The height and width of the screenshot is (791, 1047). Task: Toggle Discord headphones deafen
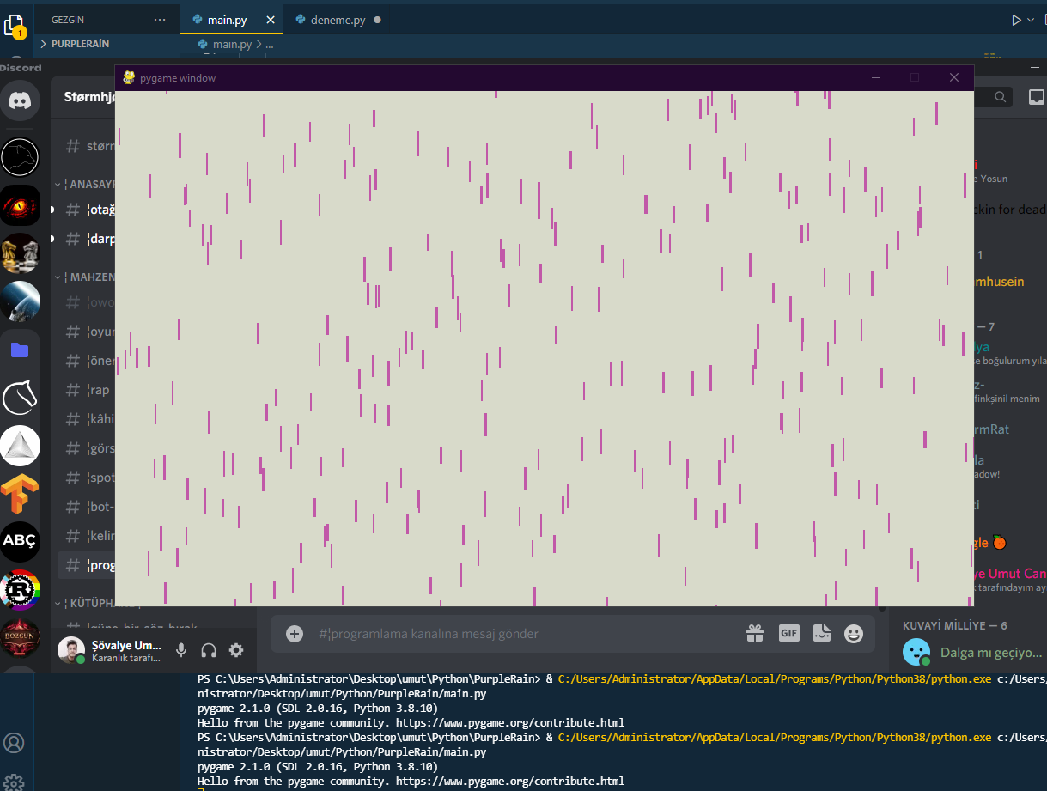[209, 650]
